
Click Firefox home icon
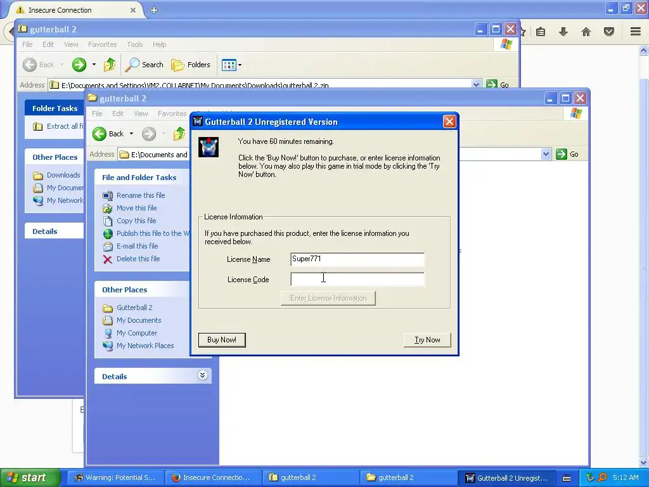586,32
